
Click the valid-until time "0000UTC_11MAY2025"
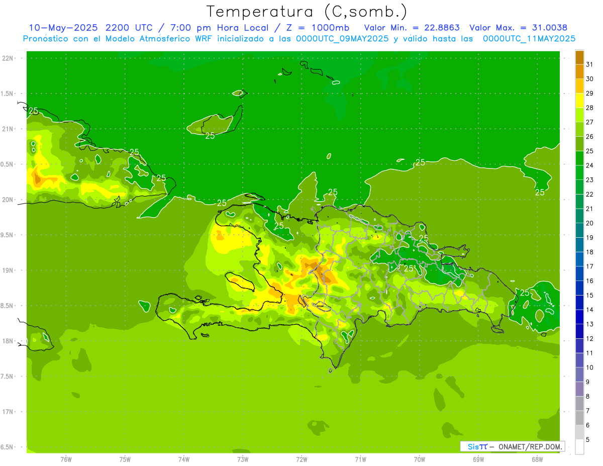pyautogui.click(x=529, y=39)
